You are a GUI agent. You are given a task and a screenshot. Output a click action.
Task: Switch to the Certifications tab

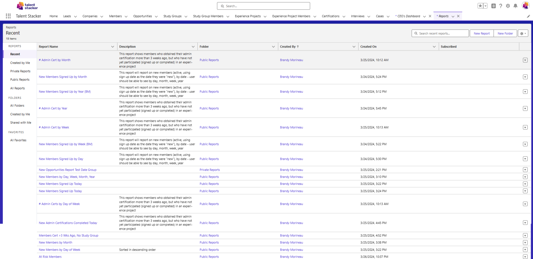point(330,16)
